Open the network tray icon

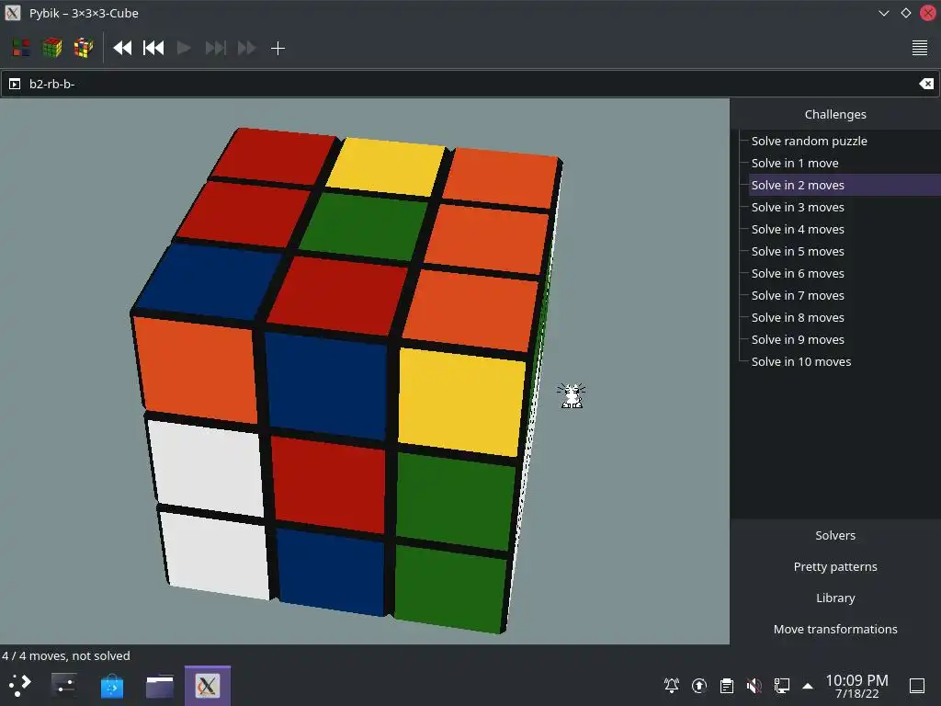pyautogui.click(x=781, y=686)
